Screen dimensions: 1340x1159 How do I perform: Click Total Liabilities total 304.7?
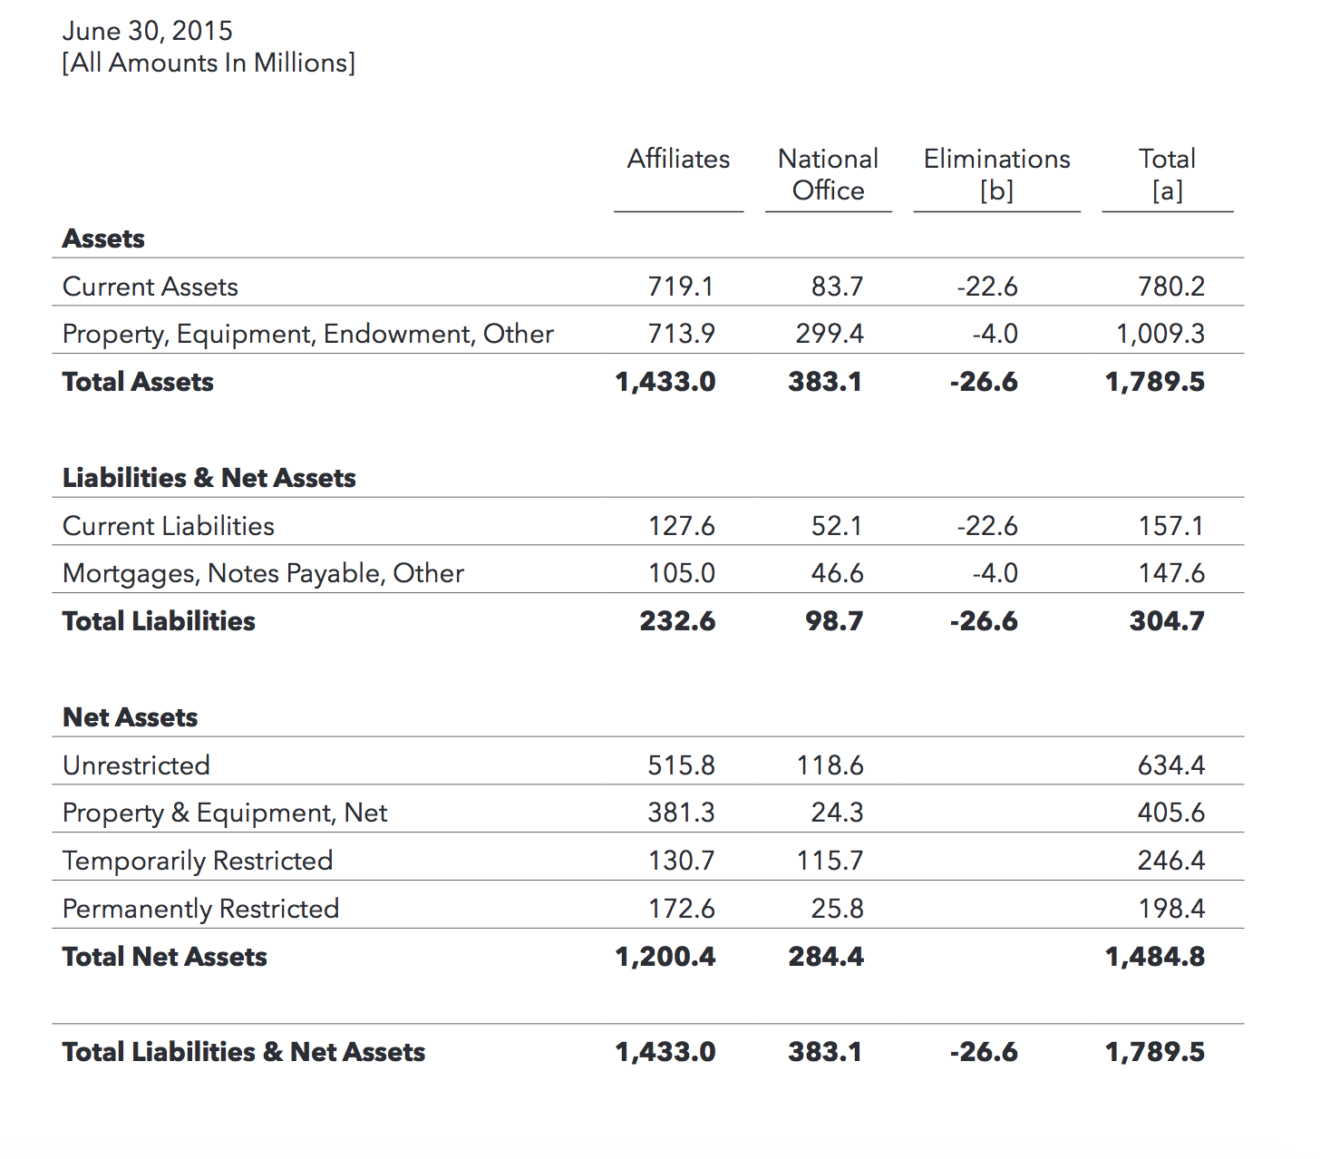(1167, 621)
